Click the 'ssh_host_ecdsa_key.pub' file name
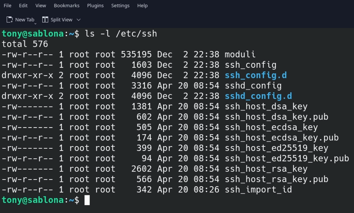Viewport: 354px width, 213px height. coord(282,138)
